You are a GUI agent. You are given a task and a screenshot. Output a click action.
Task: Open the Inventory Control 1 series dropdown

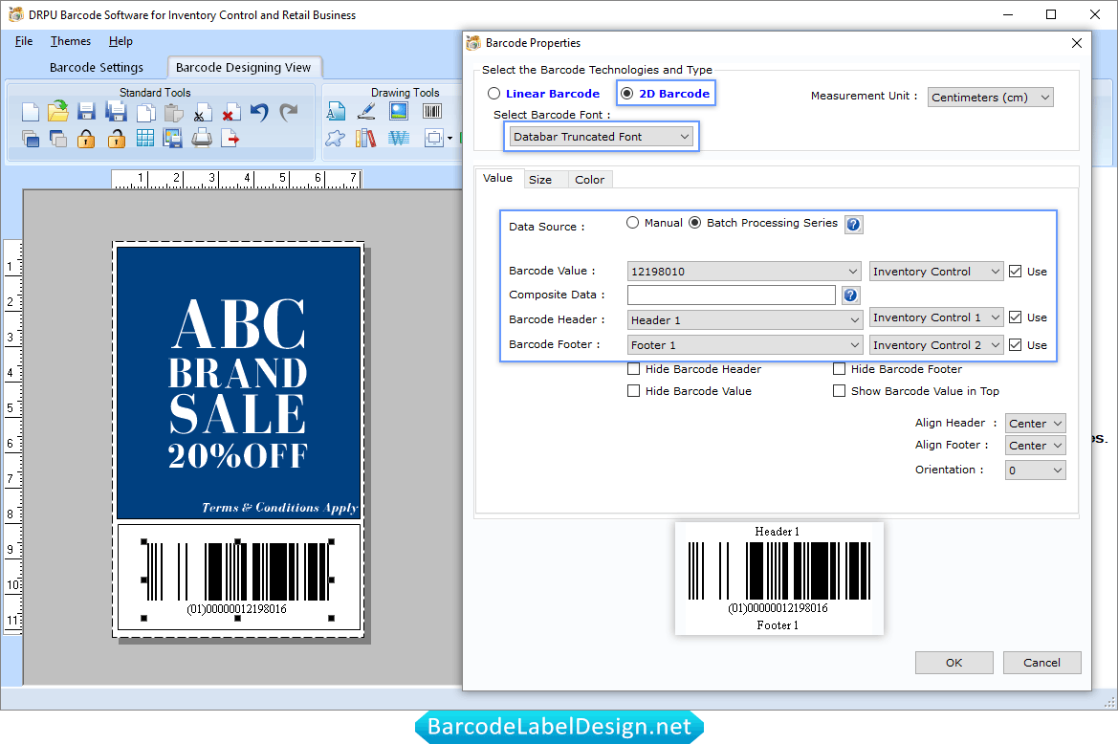pos(936,317)
